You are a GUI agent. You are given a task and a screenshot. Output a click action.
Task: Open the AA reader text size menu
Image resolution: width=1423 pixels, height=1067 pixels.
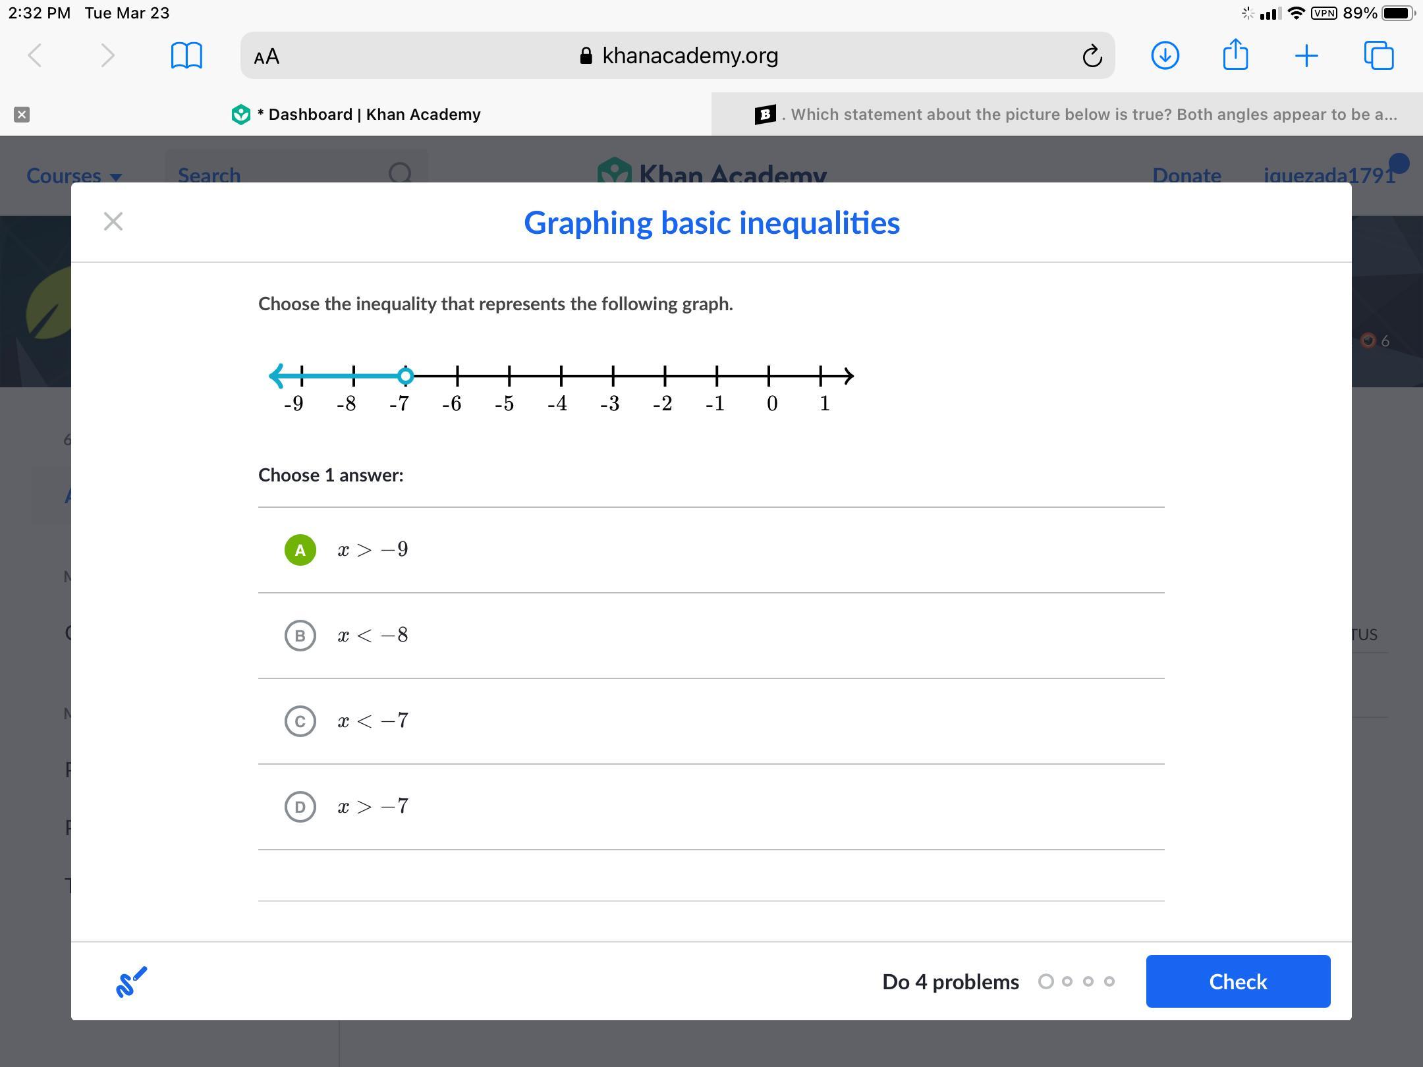tap(267, 57)
